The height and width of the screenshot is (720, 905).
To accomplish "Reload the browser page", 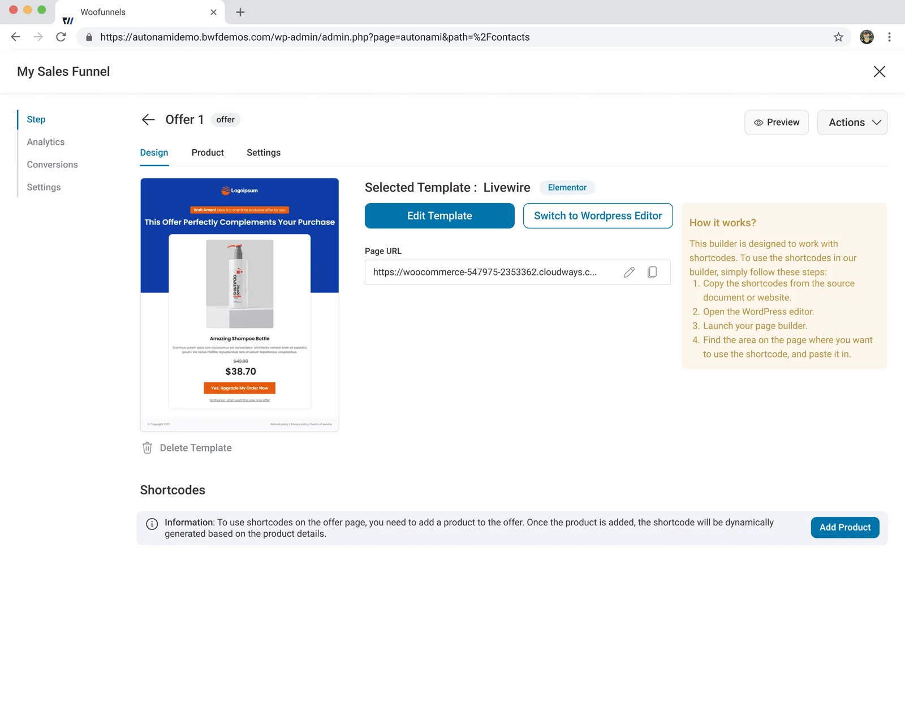I will coord(61,37).
